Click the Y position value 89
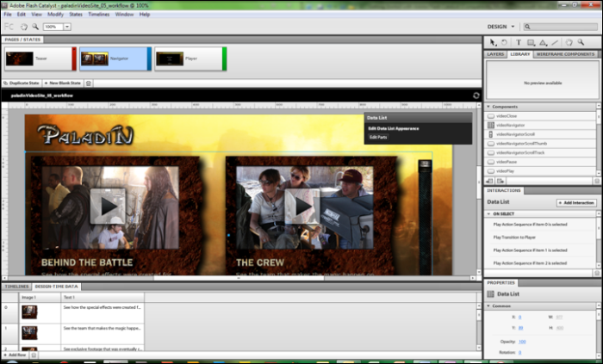This screenshot has height=364, width=603. pyautogui.click(x=520, y=328)
